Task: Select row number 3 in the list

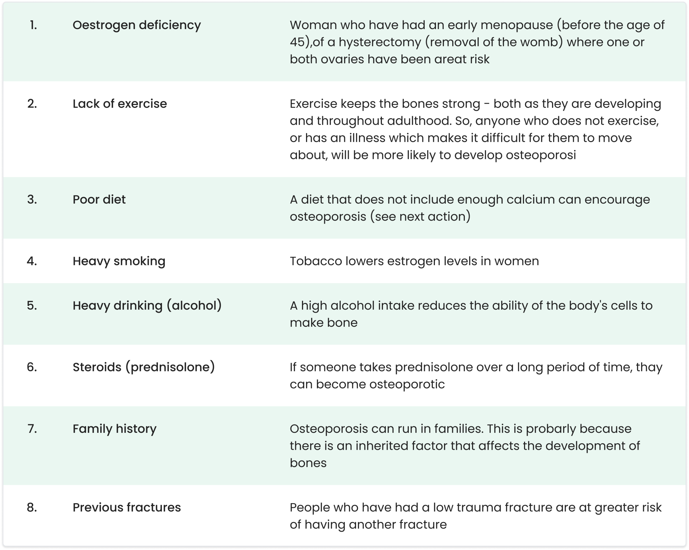Action: click(x=32, y=199)
